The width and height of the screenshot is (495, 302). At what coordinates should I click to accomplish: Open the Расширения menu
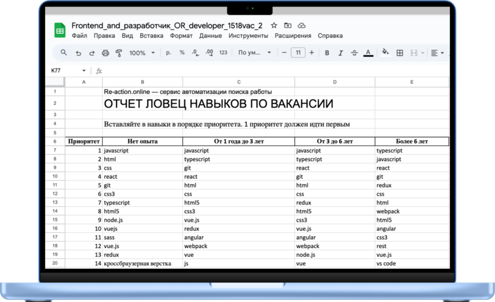(x=292, y=35)
